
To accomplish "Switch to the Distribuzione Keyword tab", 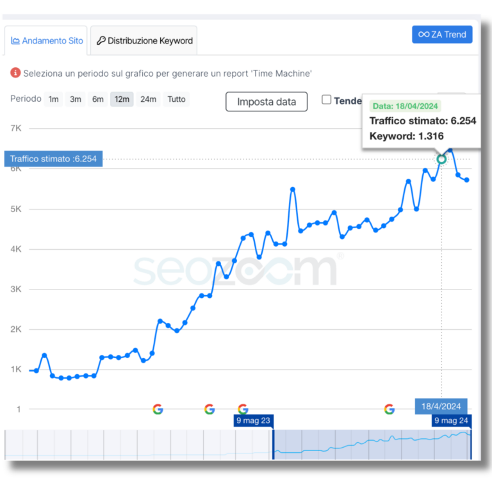I will (x=144, y=40).
